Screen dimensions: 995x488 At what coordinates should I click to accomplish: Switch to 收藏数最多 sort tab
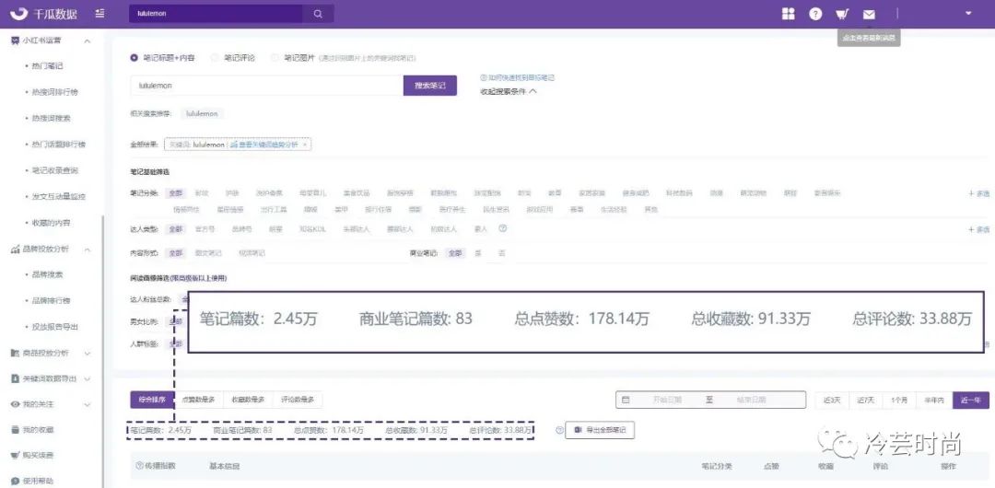tap(248, 400)
